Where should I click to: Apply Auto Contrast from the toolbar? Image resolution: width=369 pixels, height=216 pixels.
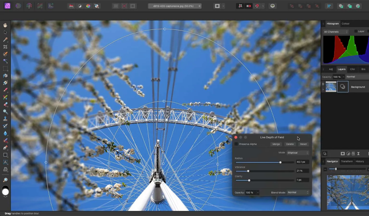point(80,6)
